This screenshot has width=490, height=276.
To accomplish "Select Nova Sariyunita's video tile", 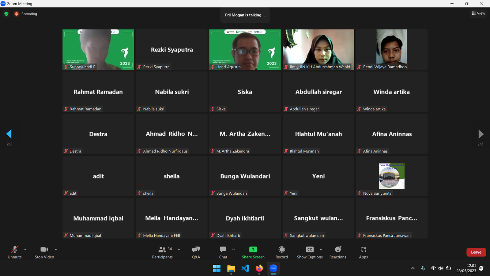I will point(391,176).
